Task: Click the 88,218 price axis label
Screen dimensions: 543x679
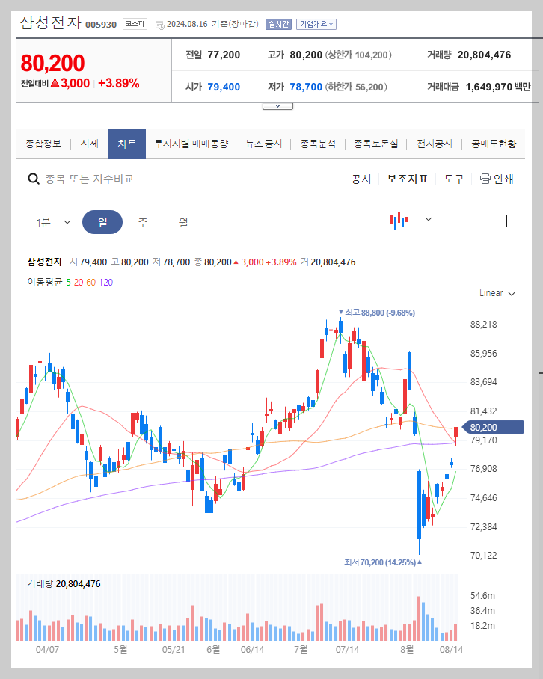Action: 484,325
